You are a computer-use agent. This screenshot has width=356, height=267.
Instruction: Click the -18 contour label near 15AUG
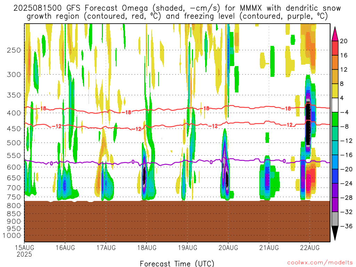pos(42,108)
